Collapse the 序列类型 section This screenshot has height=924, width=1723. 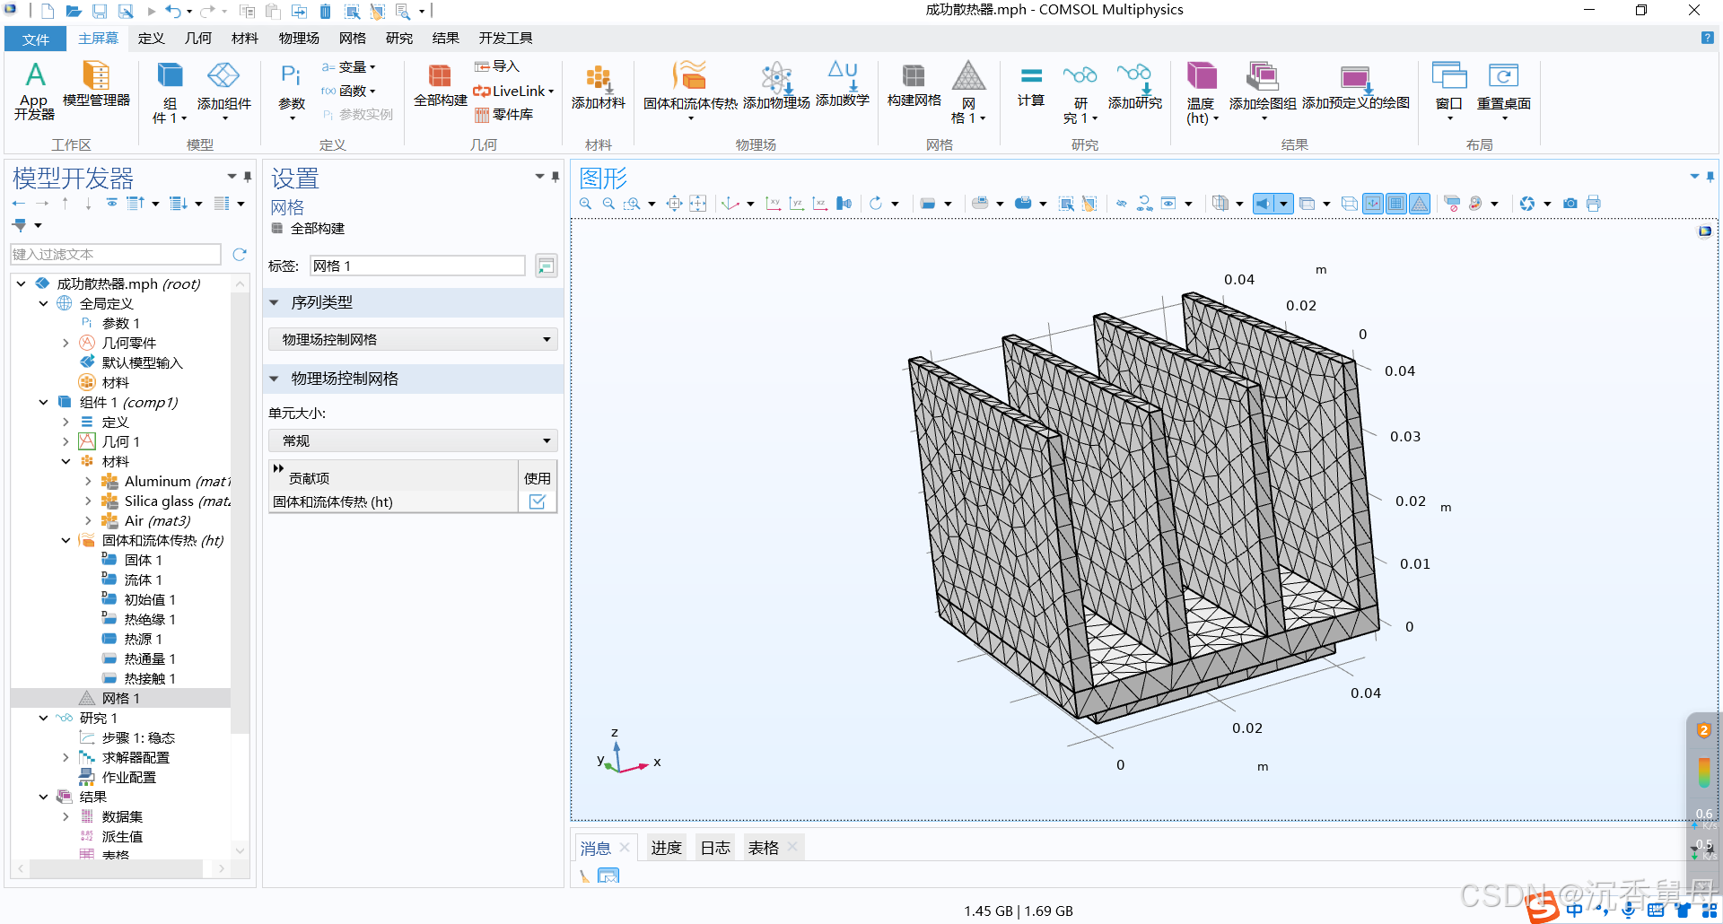(x=275, y=302)
